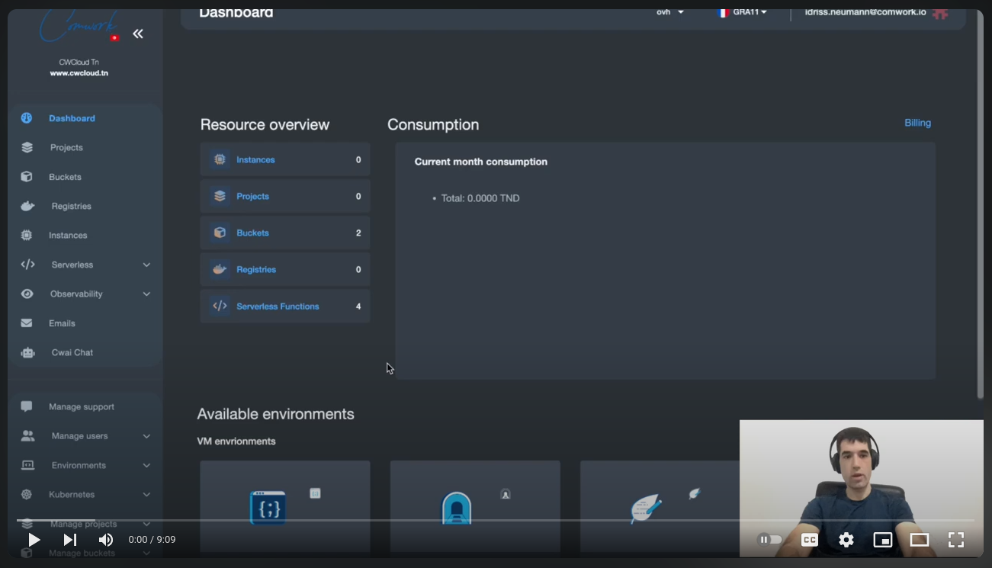Skip to the next video
Screen dimensions: 992x568
[69, 540]
